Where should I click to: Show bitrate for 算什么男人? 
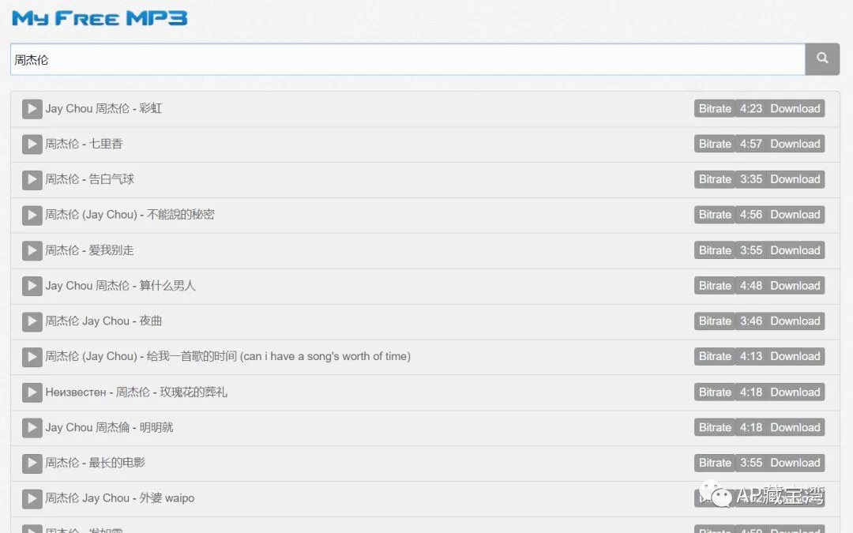pos(715,286)
